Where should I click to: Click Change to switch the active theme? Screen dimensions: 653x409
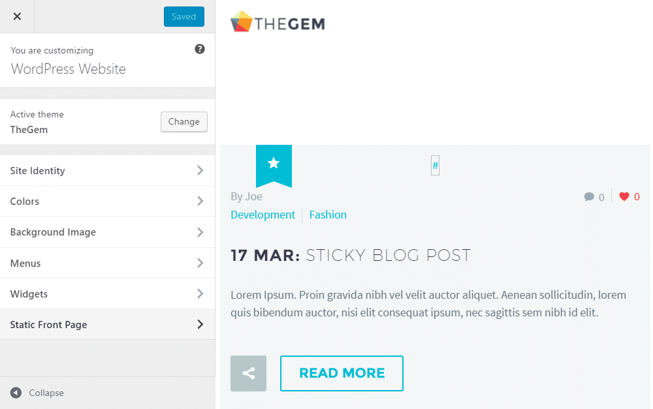click(183, 122)
